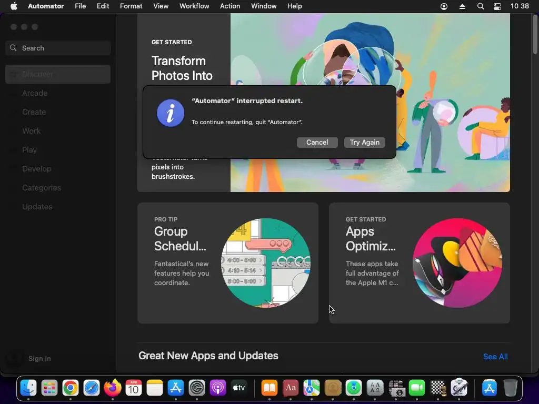Select Categories in the sidebar
Screen dimensions: 539x404
[58, 188]
